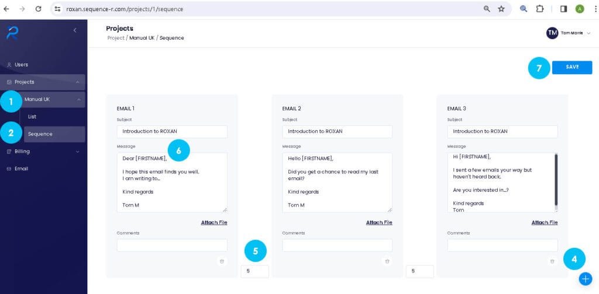The width and height of the screenshot is (599, 294).
Task: Collapse the Manual UK project expander
Action: point(79,99)
